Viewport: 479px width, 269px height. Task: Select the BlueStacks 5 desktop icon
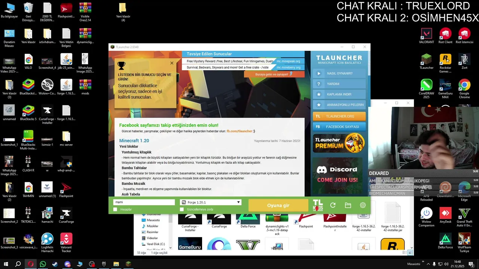pyautogui.click(x=28, y=113)
